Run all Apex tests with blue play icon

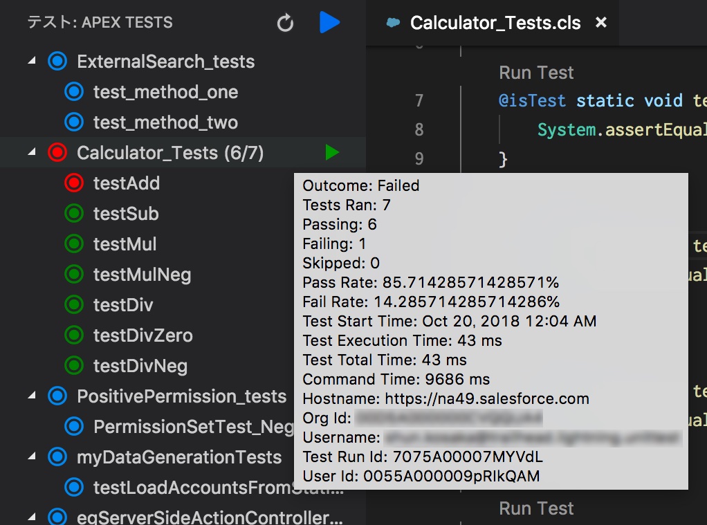coord(329,21)
